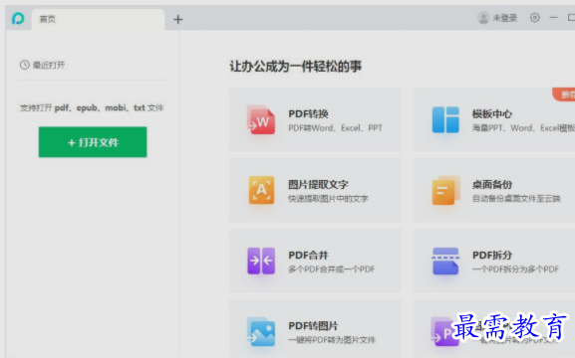Screen dimensions: 575x358
Task: Click the orange 桌面备份 document icon
Action: (x=445, y=190)
